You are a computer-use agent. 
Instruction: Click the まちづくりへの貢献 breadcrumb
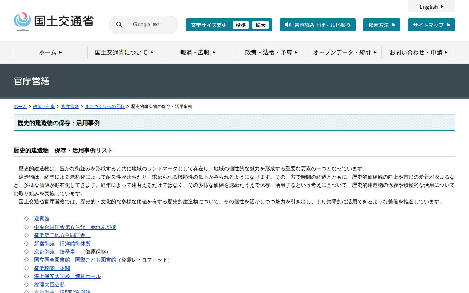click(105, 107)
